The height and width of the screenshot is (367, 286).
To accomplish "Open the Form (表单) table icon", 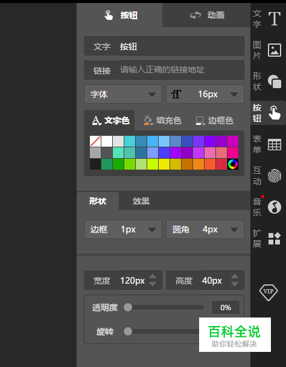I will point(275,144).
